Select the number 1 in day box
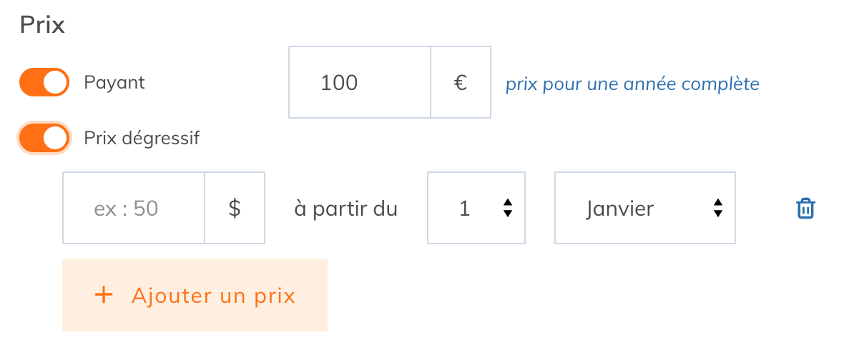844x360 pixels. click(465, 209)
